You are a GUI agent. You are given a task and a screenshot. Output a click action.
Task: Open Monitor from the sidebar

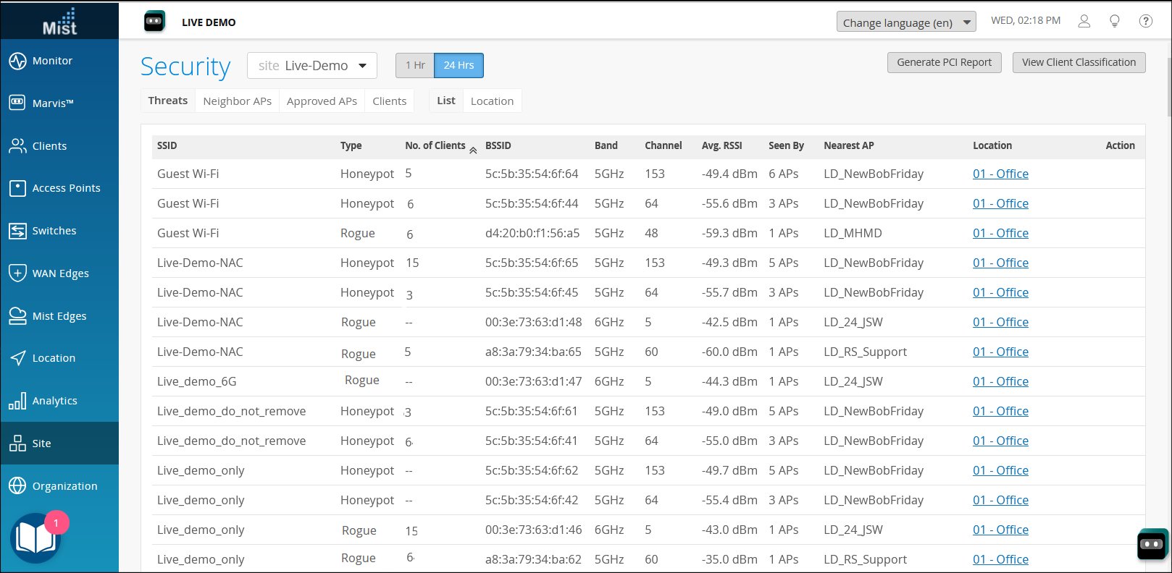52,61
